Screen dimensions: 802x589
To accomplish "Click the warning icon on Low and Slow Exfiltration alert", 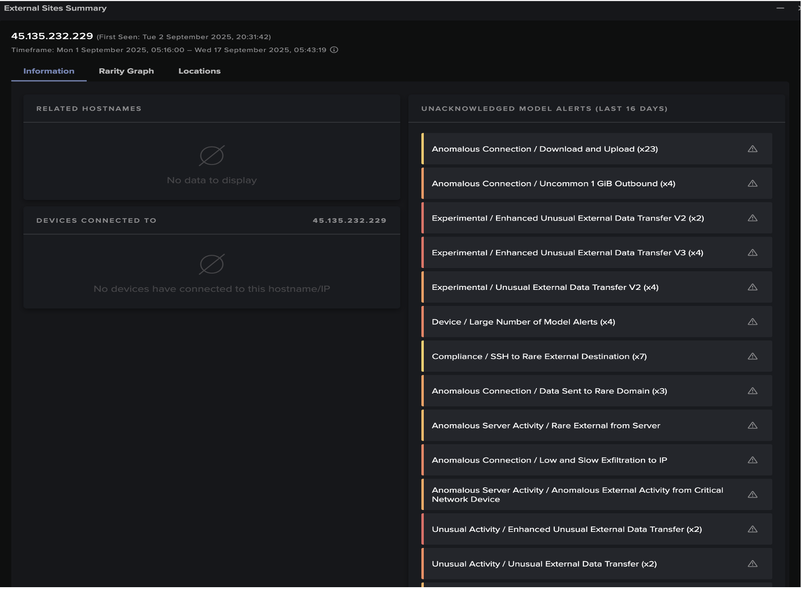I will 754,460.
